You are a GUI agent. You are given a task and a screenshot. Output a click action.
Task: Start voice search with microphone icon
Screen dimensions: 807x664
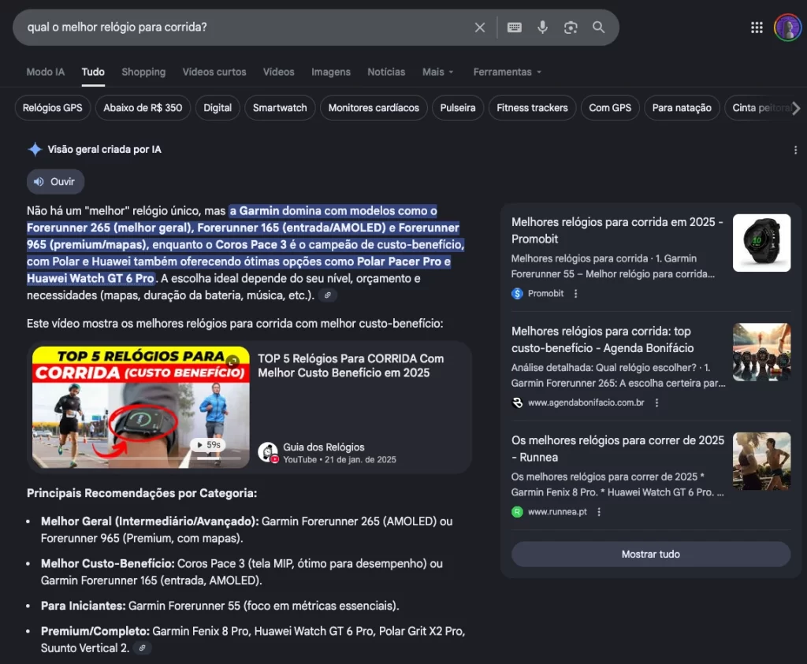(x=542, y=28)
